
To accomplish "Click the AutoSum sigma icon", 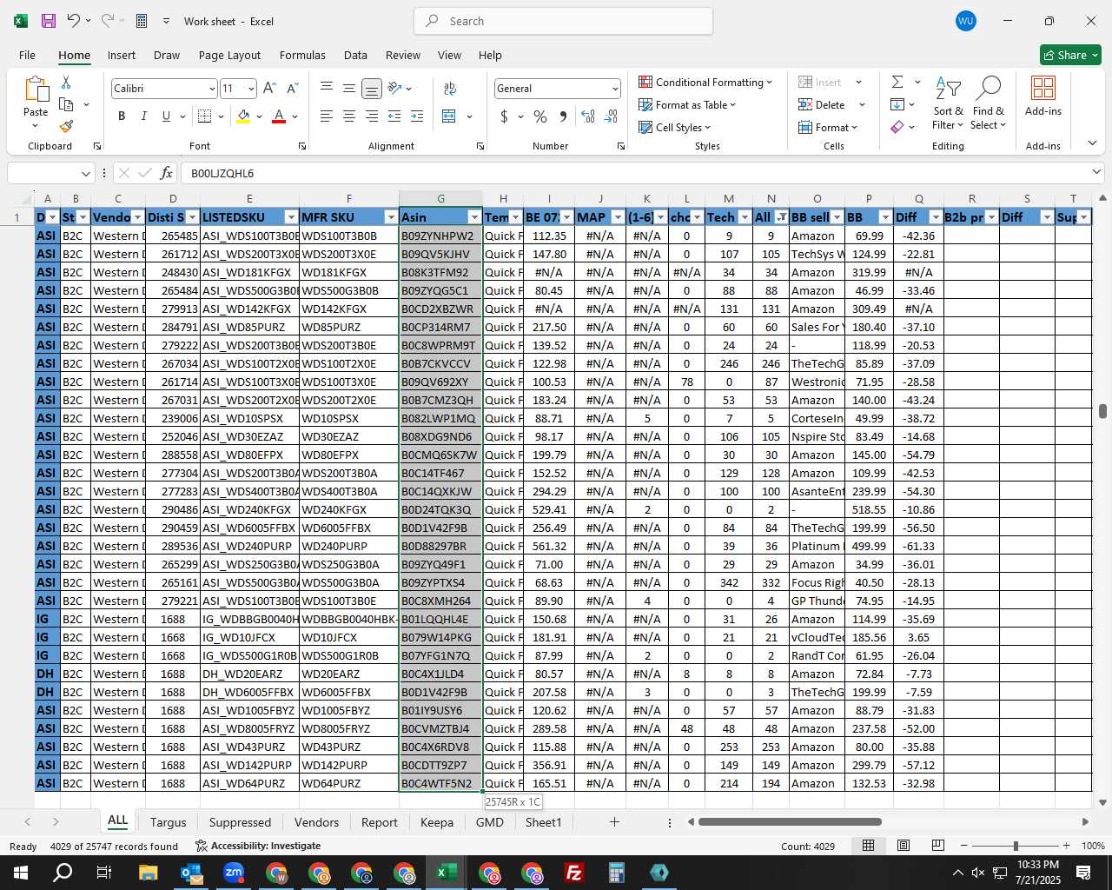I will pyautogui.click(x=897, y=82).
